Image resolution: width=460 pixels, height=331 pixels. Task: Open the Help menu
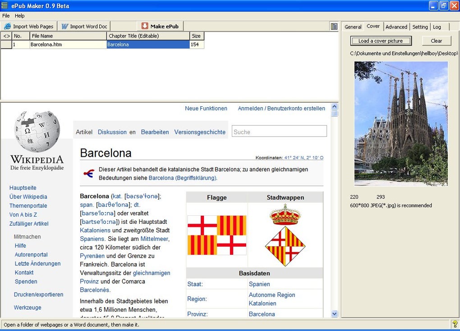click(x=20, y=16)
